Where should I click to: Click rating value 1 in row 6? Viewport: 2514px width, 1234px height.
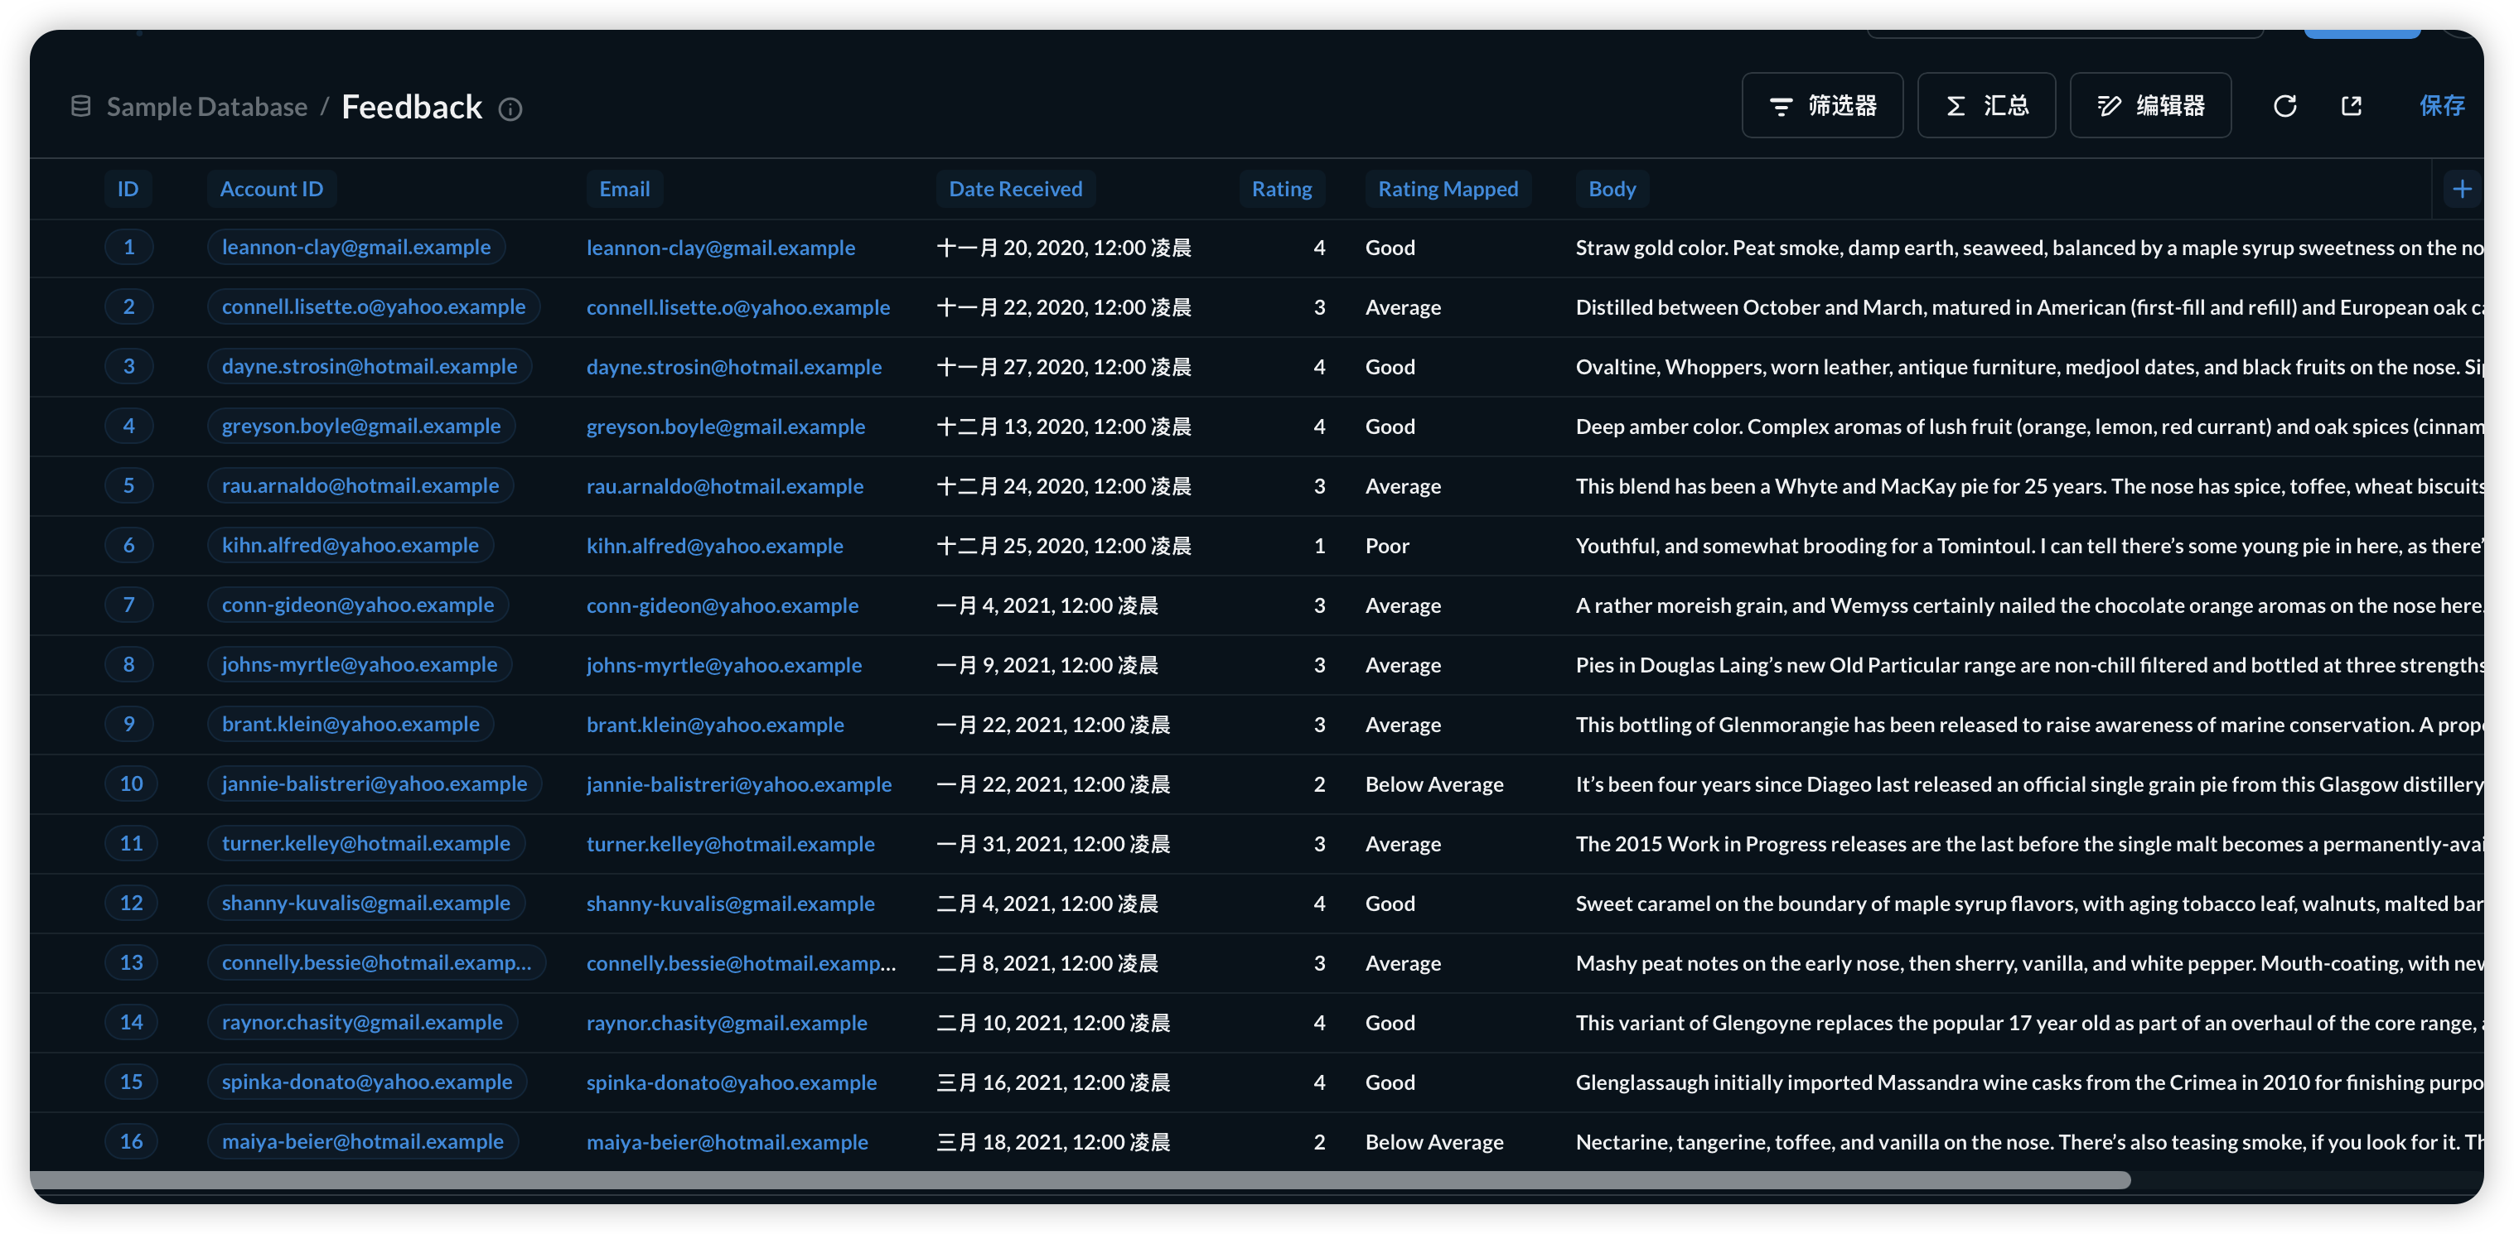click(x=1319, y=545)
